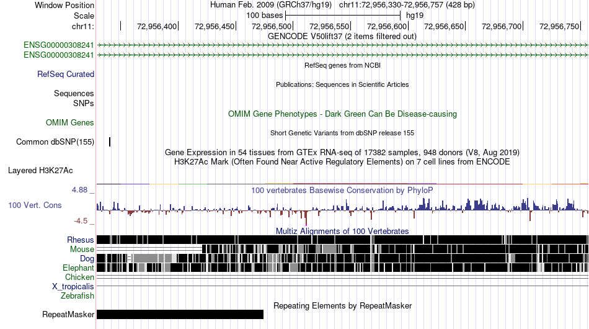
Task: Click the Sequences track label
Action: pyautogui.click(x=74, y=93)
